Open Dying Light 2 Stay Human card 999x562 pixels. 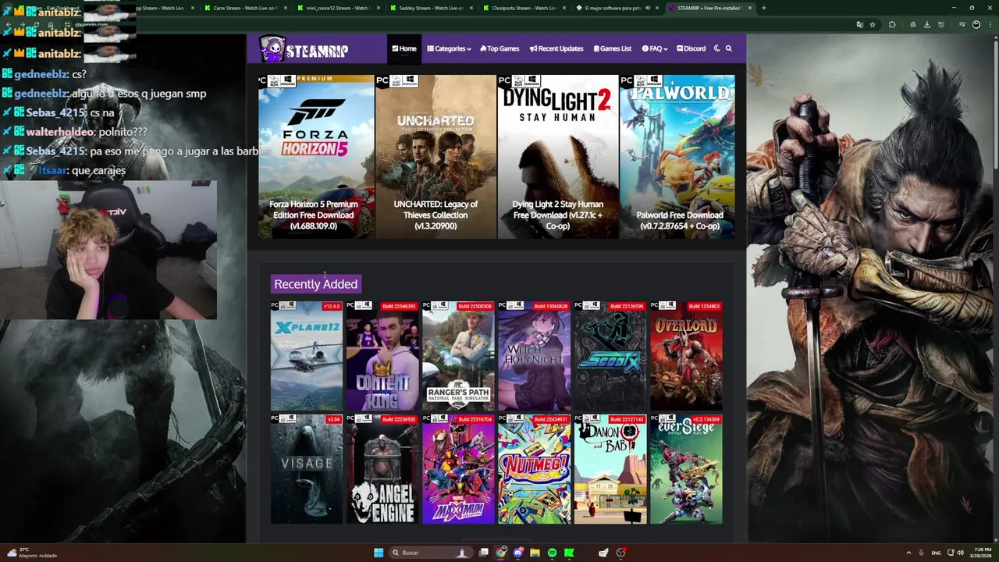click(x=558, y=156)
